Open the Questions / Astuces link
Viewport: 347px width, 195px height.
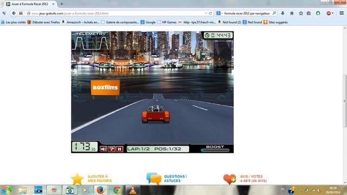tap(175, 179)
